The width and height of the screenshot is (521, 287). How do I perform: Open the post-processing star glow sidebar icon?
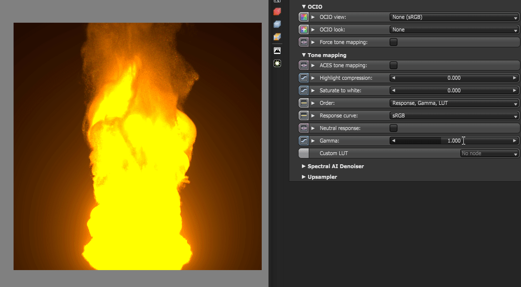277,63
